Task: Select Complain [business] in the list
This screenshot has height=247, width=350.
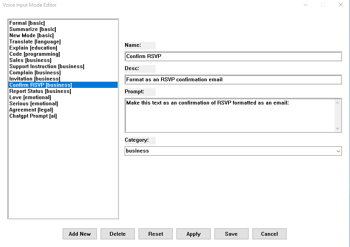Action: click(63, 72)
